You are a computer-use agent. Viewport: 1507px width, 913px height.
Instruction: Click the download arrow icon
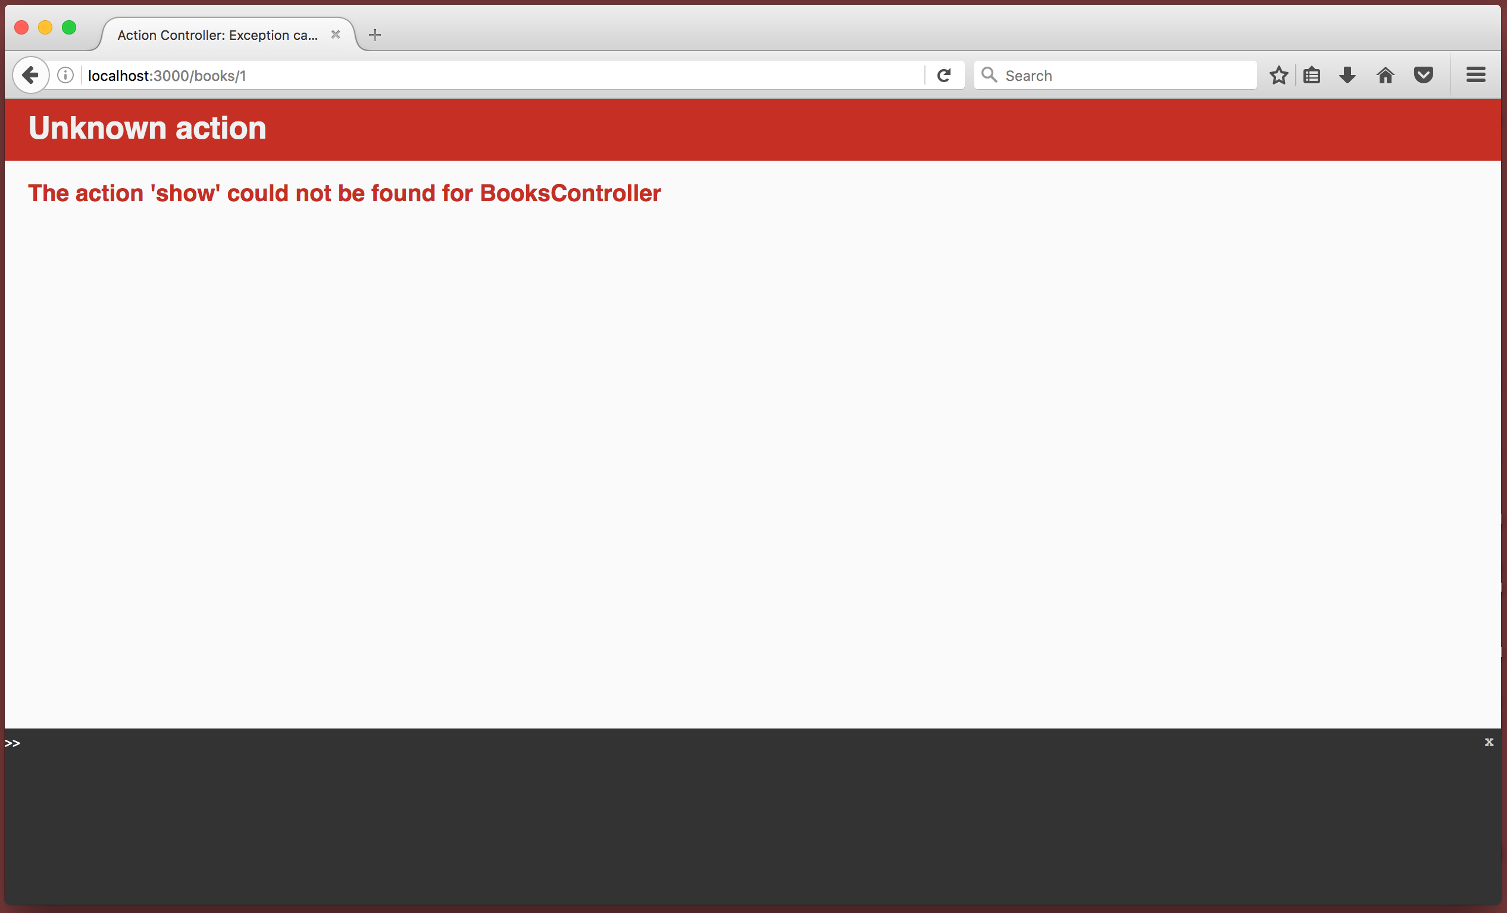[x=1347, y=76]
